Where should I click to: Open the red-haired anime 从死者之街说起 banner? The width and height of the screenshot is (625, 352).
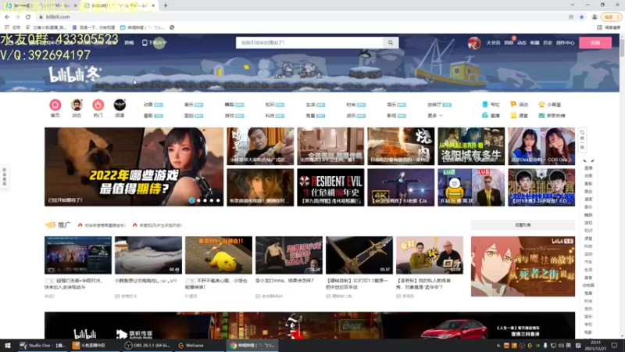[x=523, y=266]
